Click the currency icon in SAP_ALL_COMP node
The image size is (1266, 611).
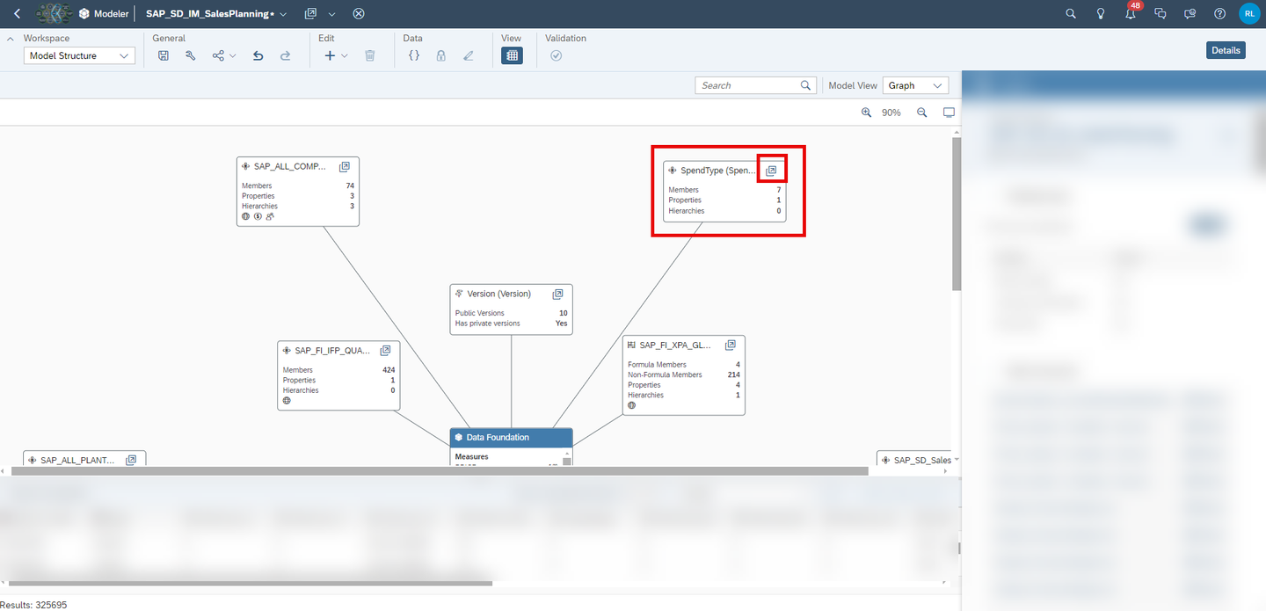(x=258, y=216)
